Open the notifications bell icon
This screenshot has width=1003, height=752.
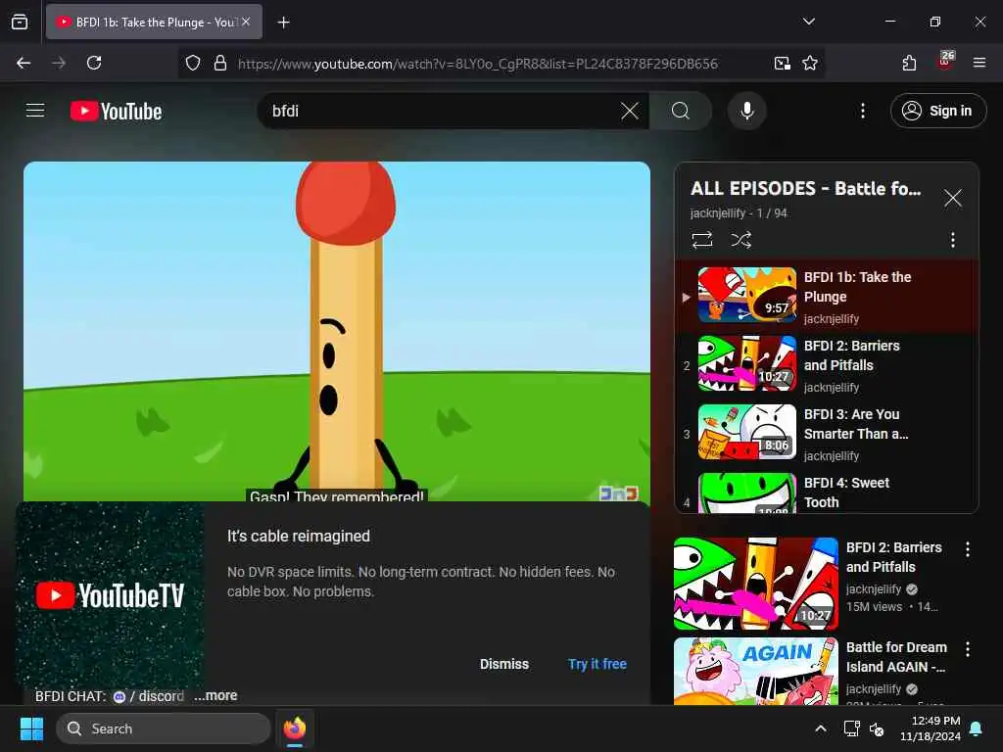(977, 728)
